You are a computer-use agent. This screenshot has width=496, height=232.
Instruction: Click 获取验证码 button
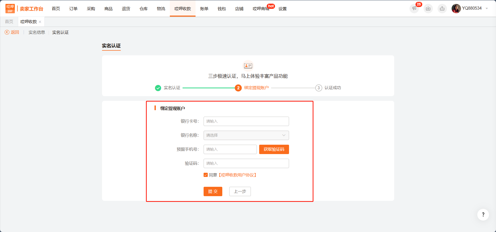point(274,149)
